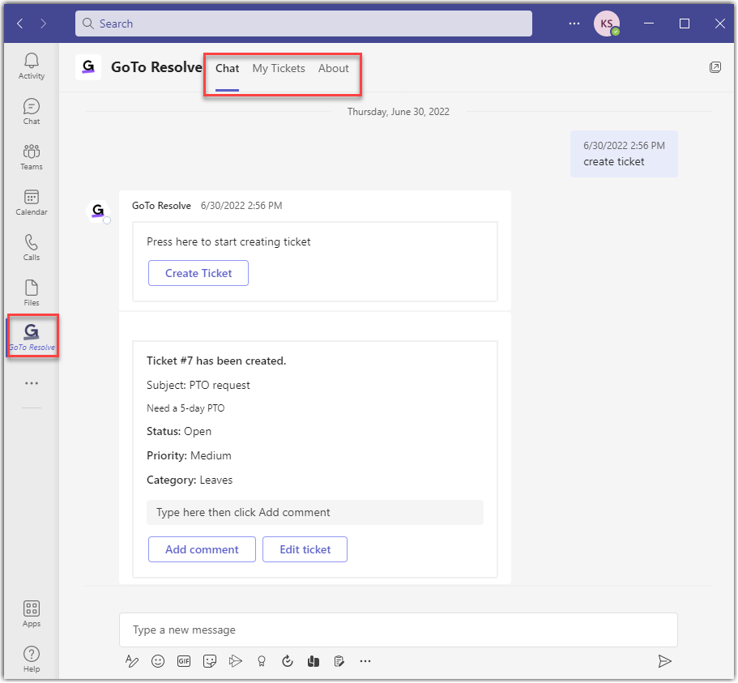Click the 'Category: Leaves' line

tap(190, 480)
